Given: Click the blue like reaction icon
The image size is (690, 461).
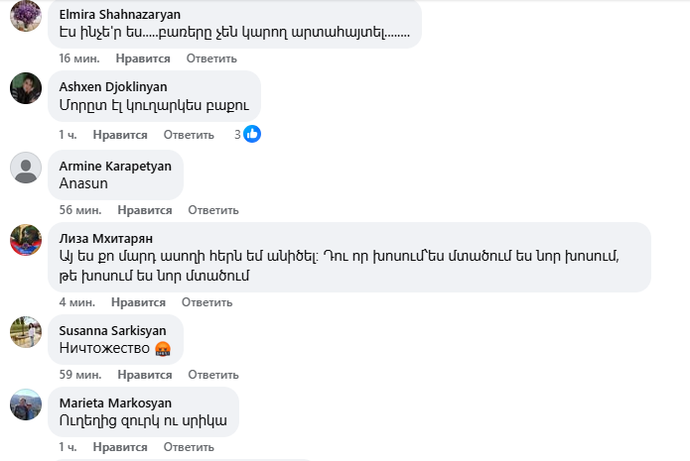Looking at the screenshot, I should point(252,134).
